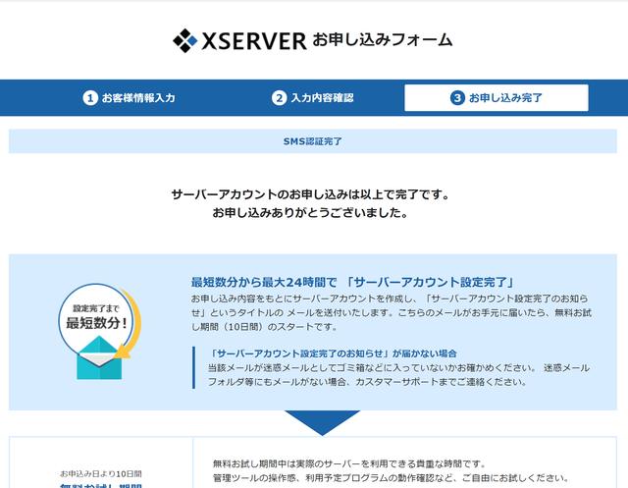Click the envelope mail illustration
628x488 pixels.
pyautogui.click(x=99, y=357)
